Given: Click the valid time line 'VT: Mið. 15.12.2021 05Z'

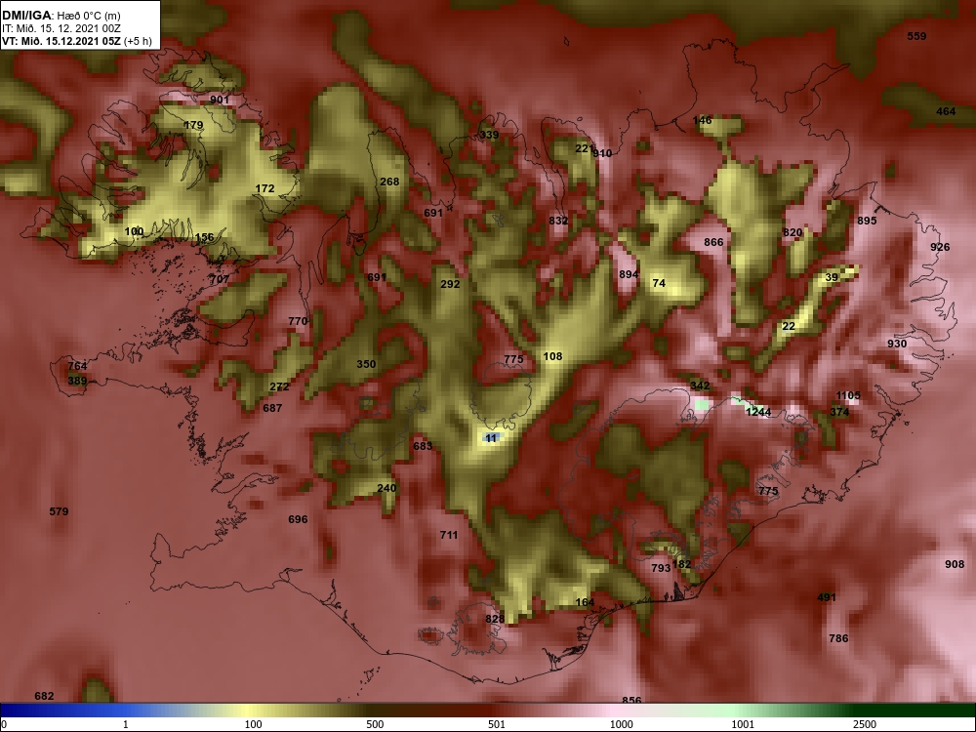Looking at the screenshot, I should 61,42.
